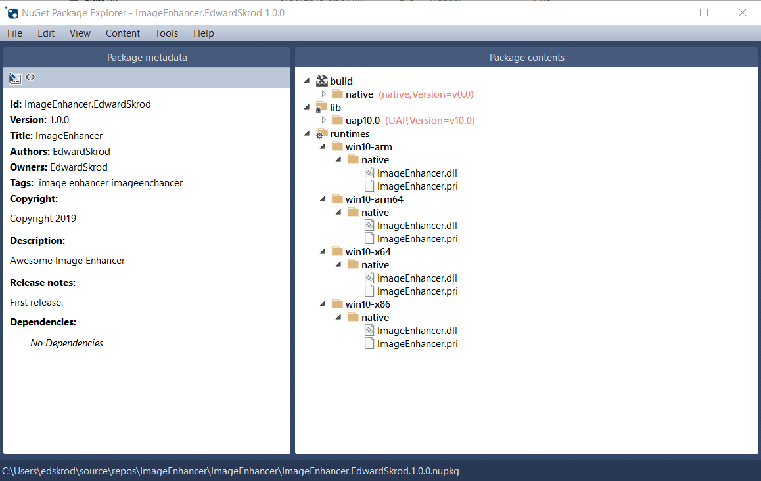Click the View XML angle-brackets icon
This screenshot has height=481, width=761.
30,77
